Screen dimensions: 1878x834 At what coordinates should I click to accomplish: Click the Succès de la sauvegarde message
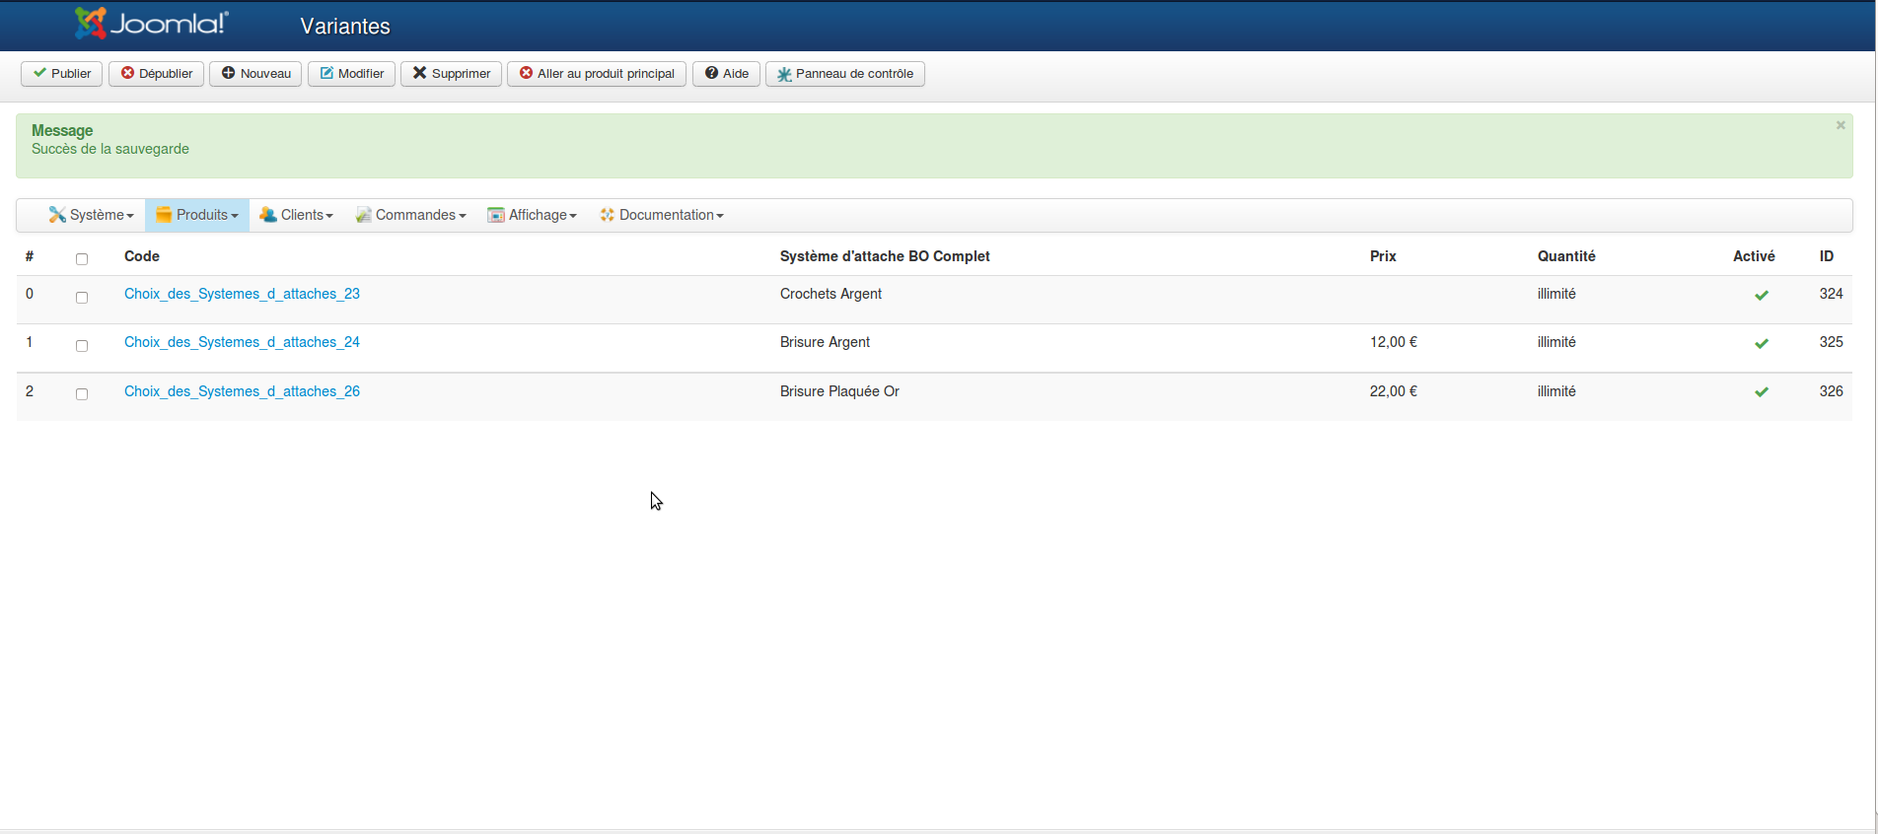point(110,149)
